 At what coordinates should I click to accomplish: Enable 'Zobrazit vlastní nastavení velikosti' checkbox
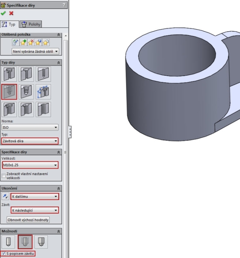coord(4,176)
